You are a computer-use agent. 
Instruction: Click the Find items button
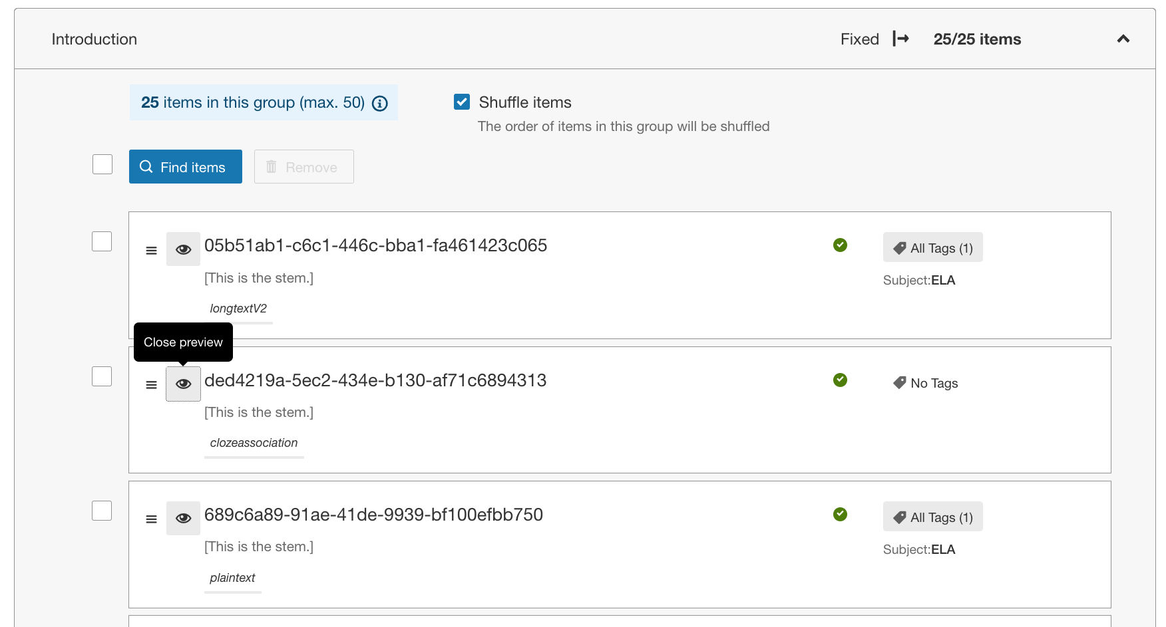point(186,167)
